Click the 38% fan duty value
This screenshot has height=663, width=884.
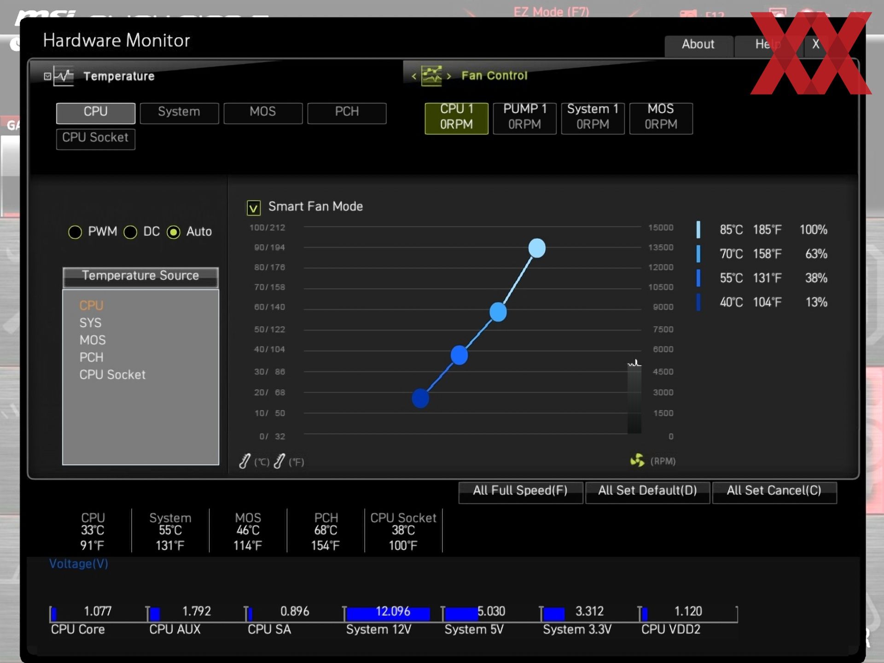816,278
